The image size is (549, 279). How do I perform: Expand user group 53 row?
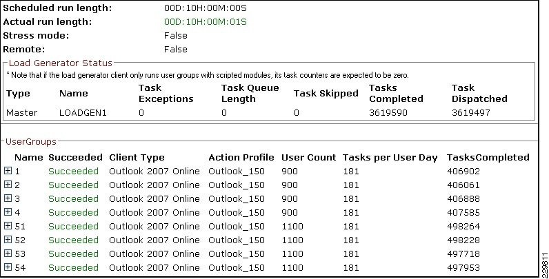click(8, 254)
